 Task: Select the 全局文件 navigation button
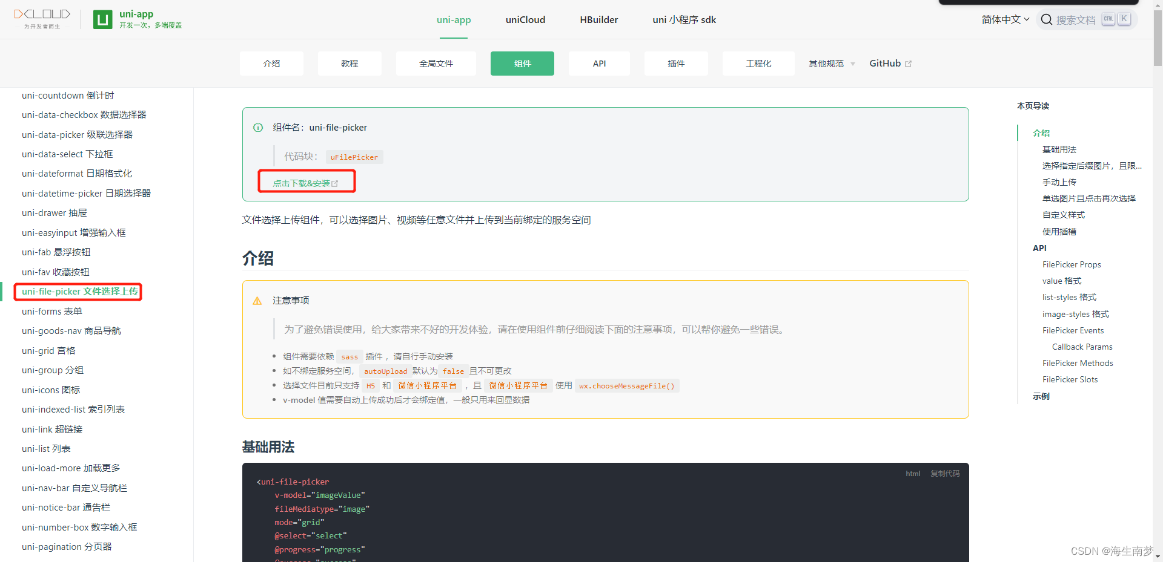(x=436, y=64)
